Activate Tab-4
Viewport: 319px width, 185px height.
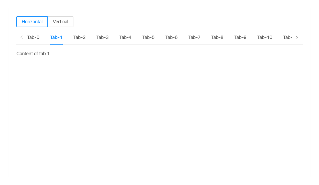(125, 37)
